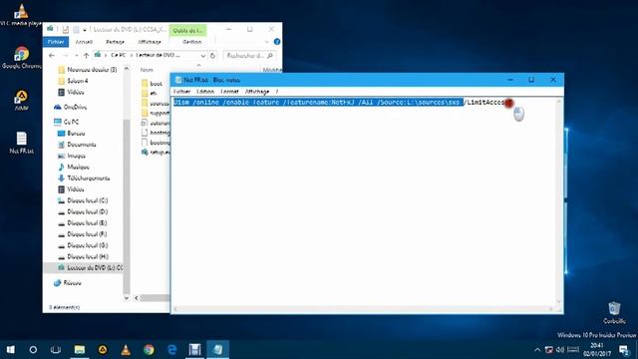Viewport: 638px width, 359px height.
Task: Select the setup.exe file in Explorer
Action: [x=156, y=152]
